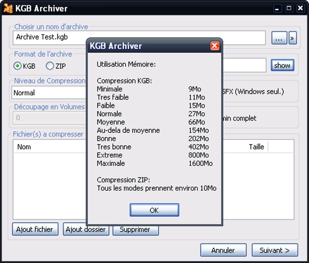The height and width of the screenshot is (263, 309).
Task: Close the main KGB Archiver window
Action: click(x=301, y=8)
